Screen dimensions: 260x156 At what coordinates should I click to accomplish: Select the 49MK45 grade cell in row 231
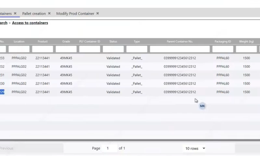point(66,75)
